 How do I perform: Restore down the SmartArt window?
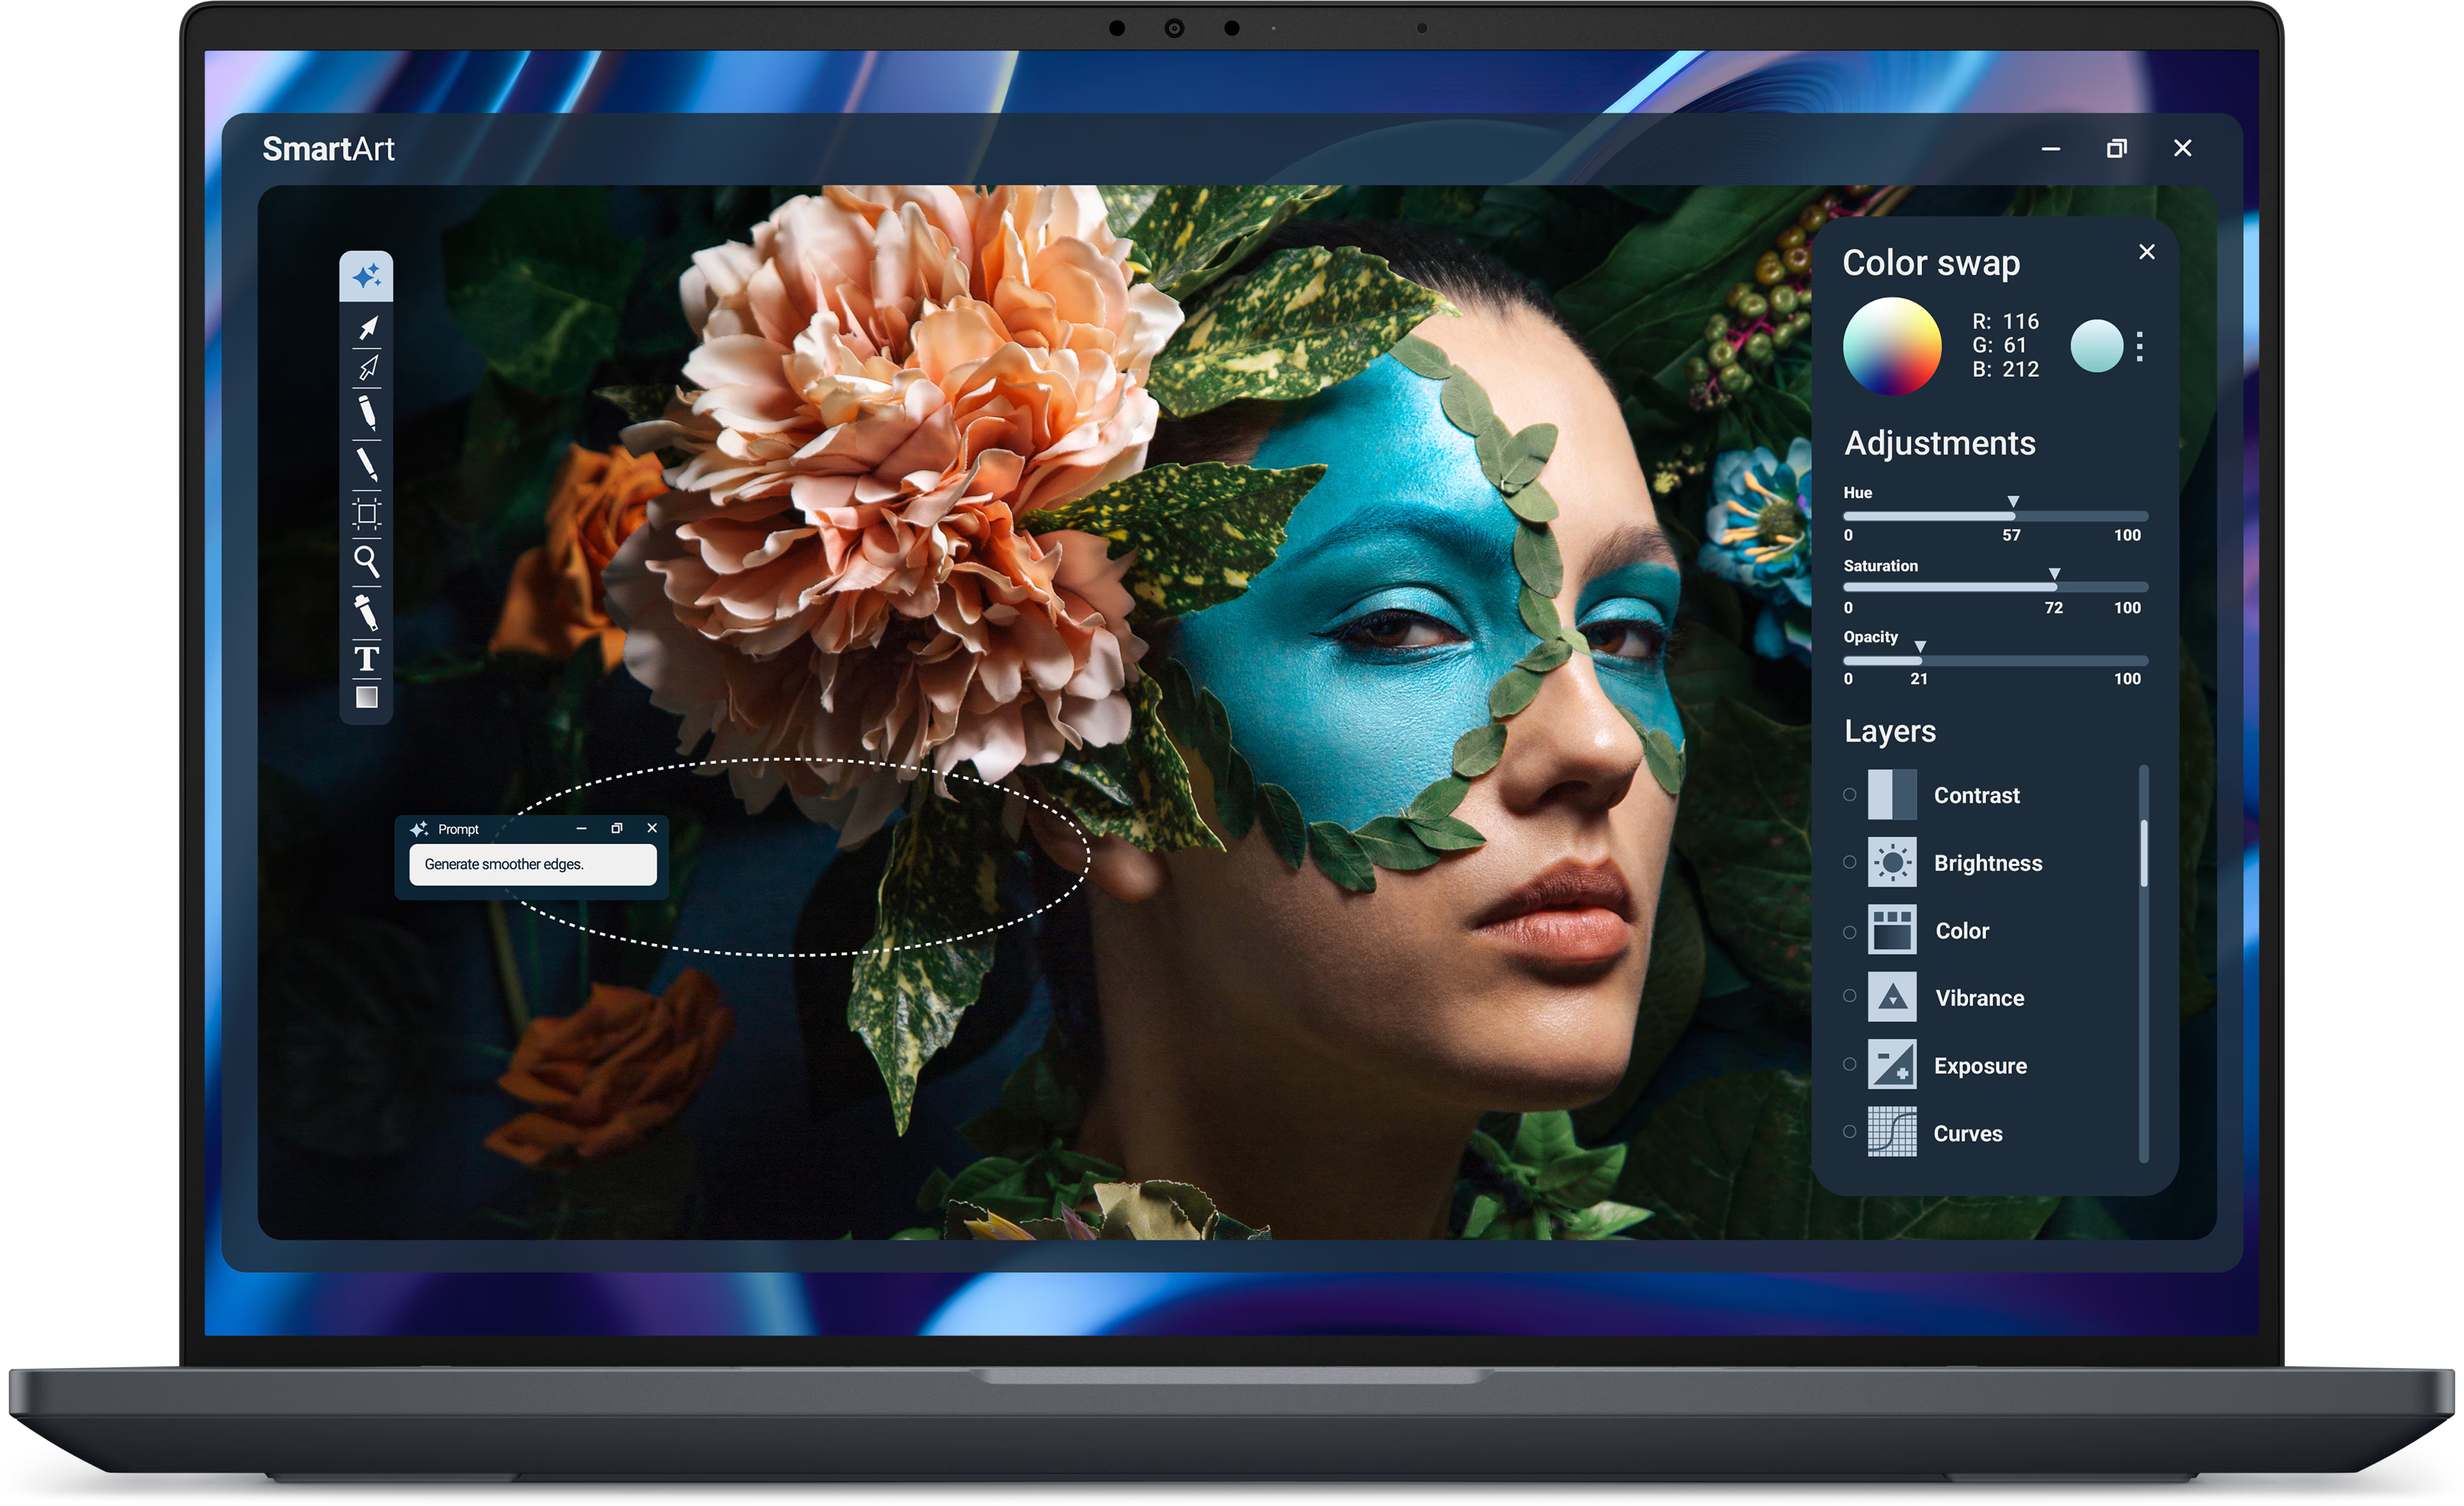click(2116, 148)
